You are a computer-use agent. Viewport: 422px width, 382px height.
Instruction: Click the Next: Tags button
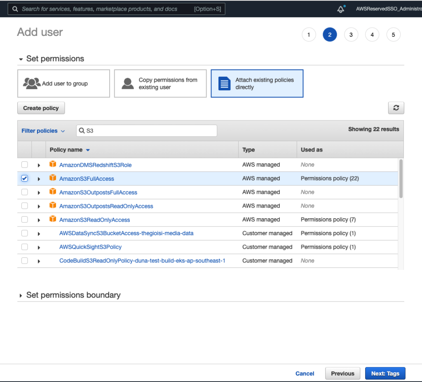pos(385,373)
